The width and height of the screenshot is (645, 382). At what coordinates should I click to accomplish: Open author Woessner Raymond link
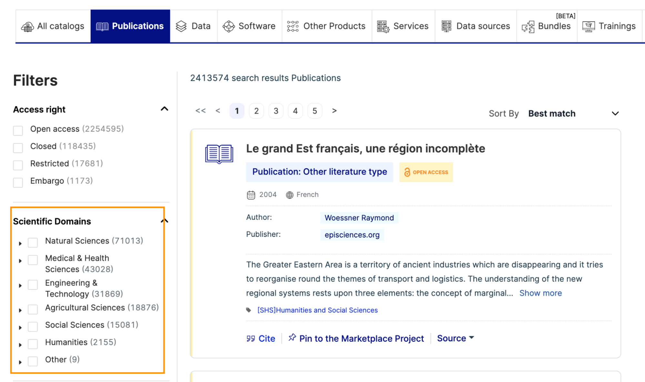pyautogui.click(x=359, y=218)
